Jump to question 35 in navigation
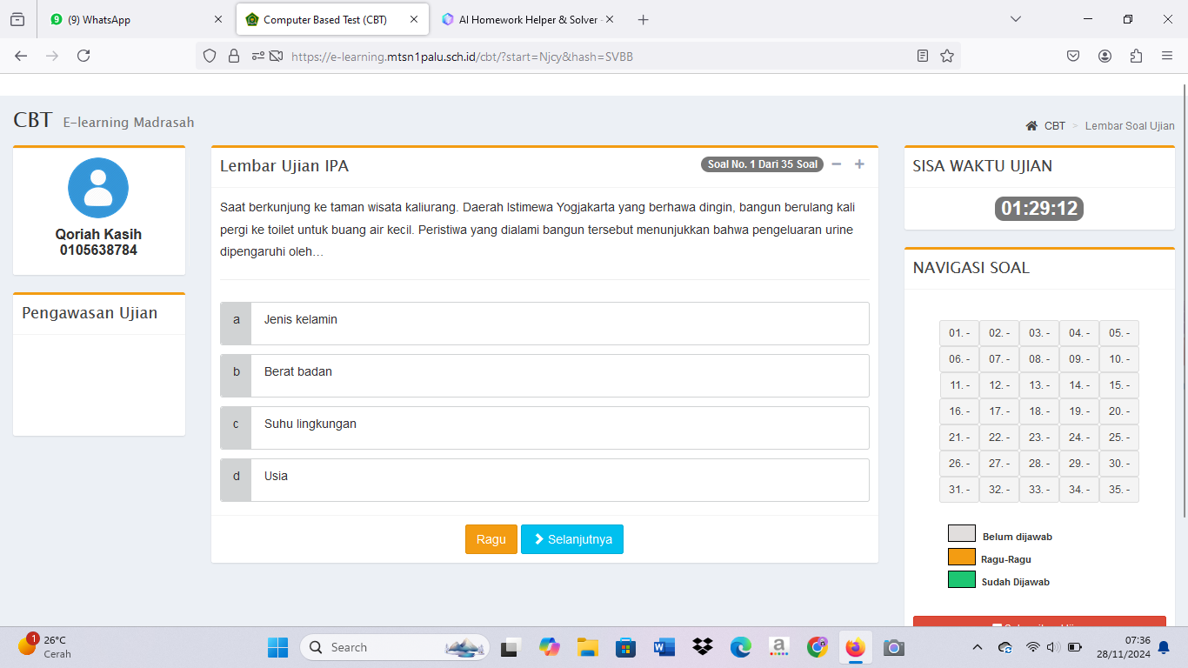1188x668 pixels. pos(1119,490)
